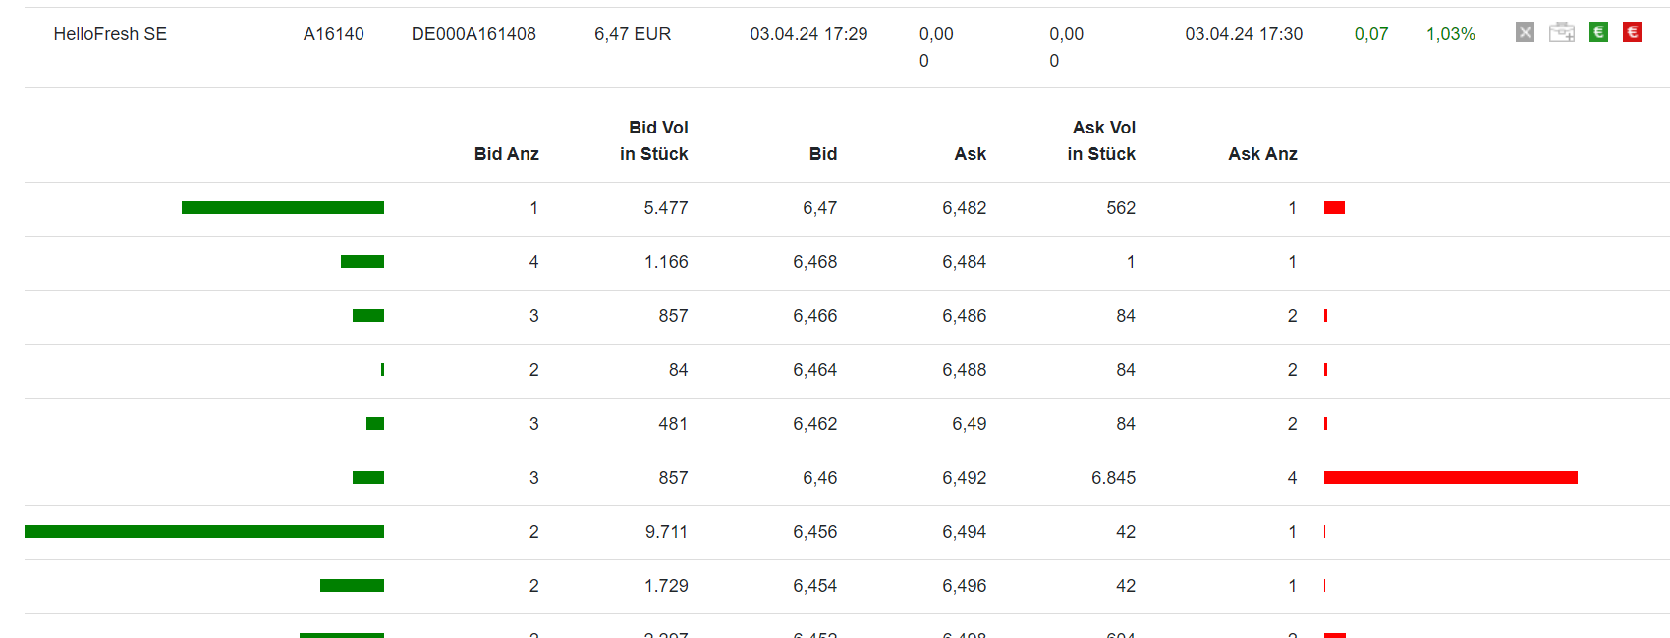The width and height of the screenshot is (1670, 638).
Task: Click the 1,03% percent change value
Action: tap(1450, 34)
